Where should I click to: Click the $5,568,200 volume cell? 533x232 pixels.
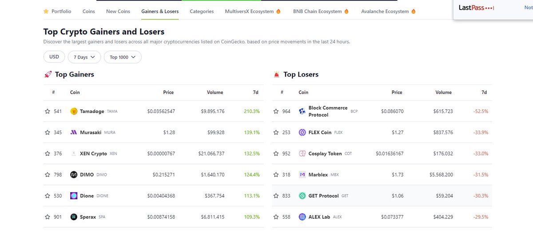coord(441,175)
